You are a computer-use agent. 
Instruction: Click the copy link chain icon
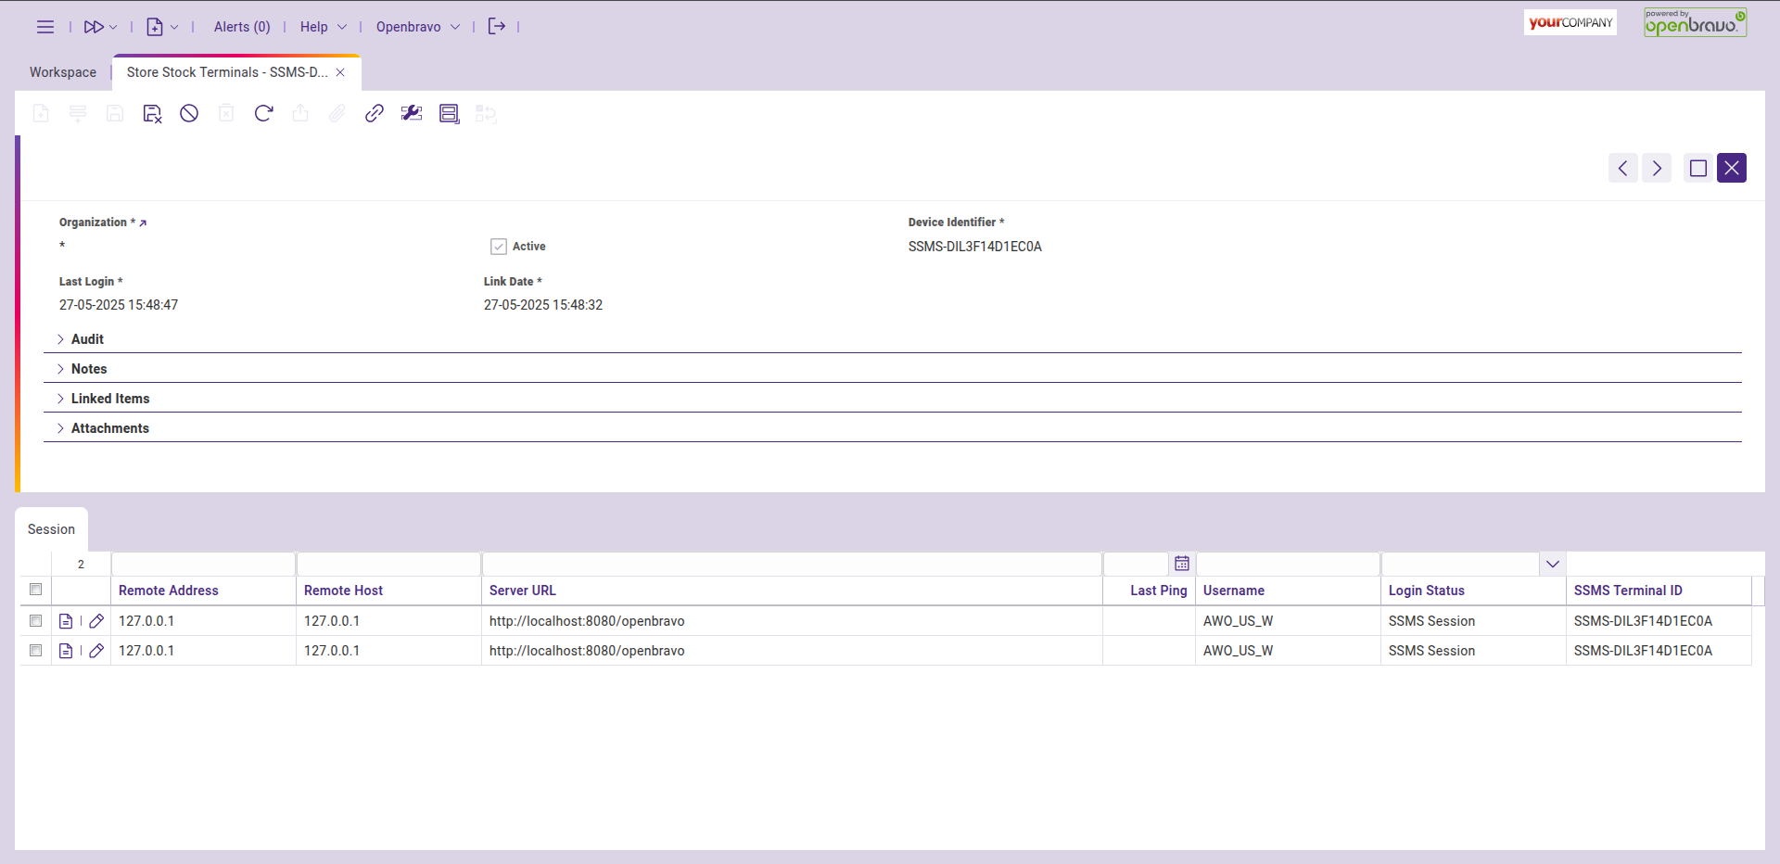coord(375,113)
